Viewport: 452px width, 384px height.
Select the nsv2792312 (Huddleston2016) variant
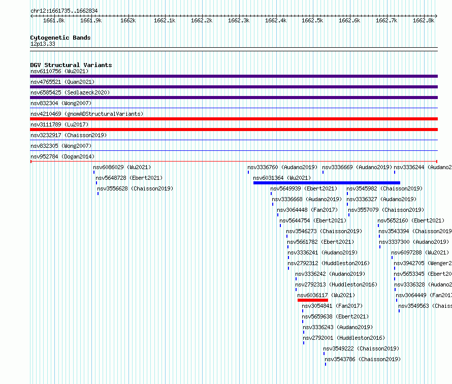pyautogui.click(x=329, y=263)
